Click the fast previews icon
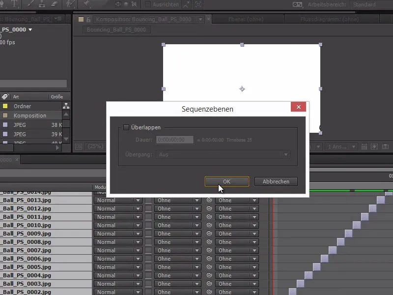The width and height of the screenshot is (393, 295). (374, 147)
